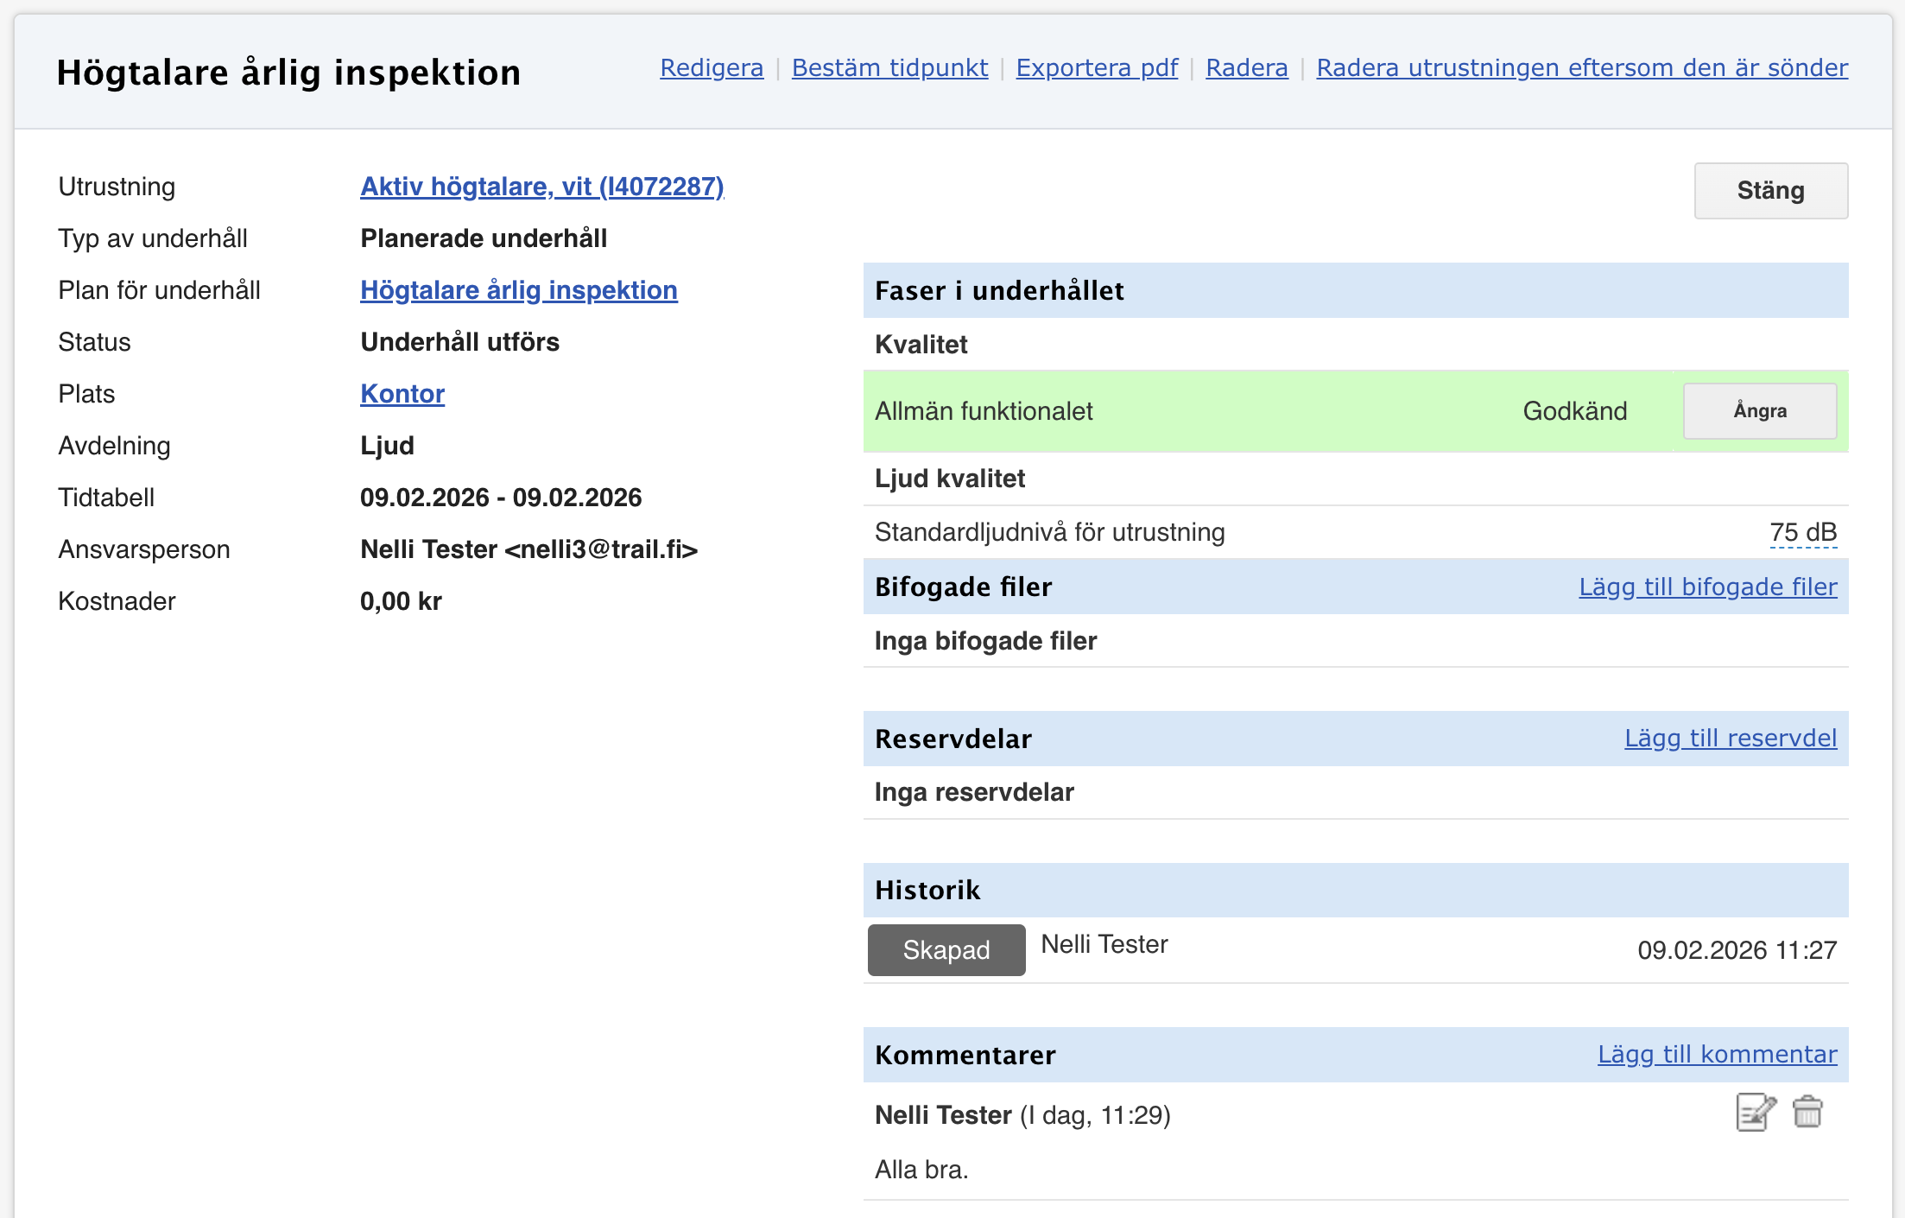1905x1218 pixels.
Task: Click the Skapad history badge
Action: 946,950
